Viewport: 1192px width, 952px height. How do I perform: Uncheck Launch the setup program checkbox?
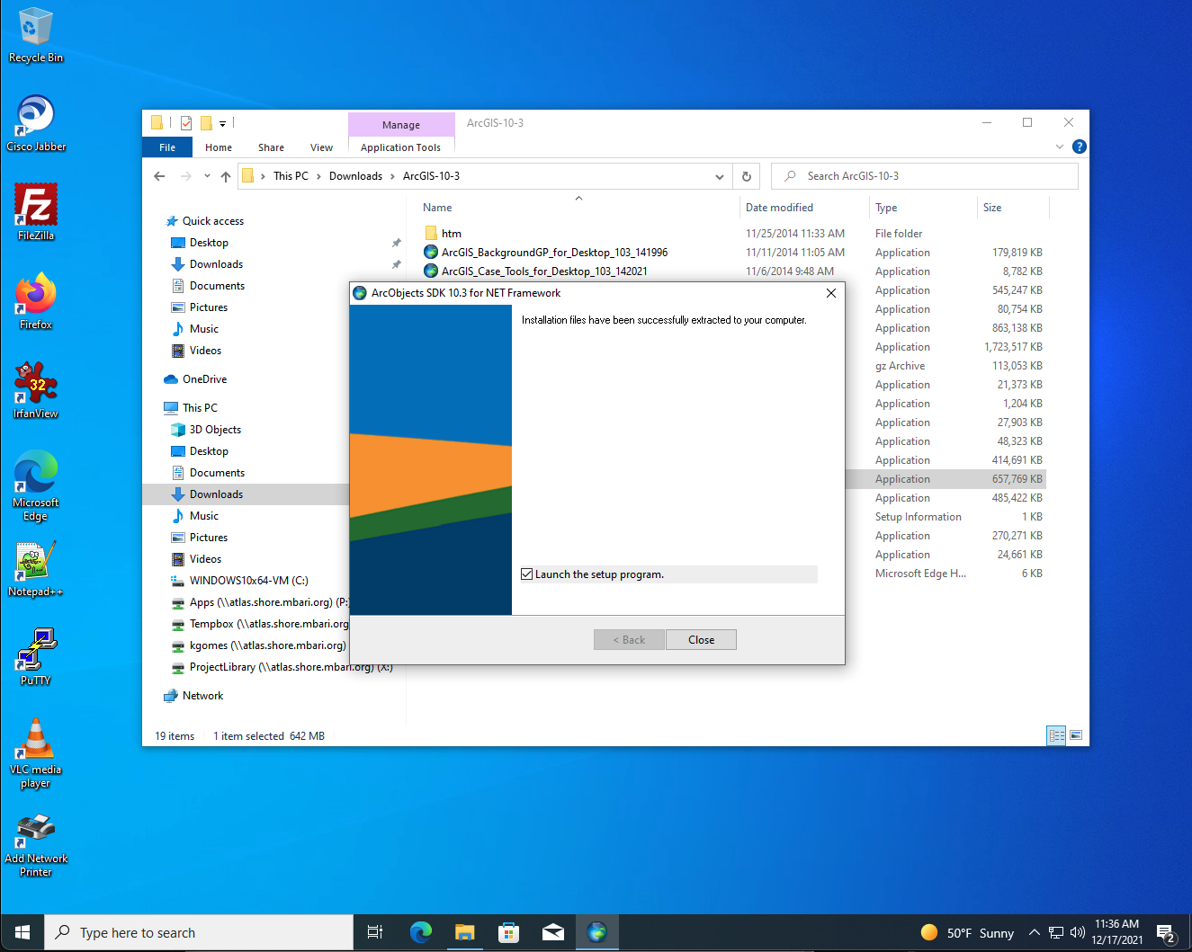(527, 574)
